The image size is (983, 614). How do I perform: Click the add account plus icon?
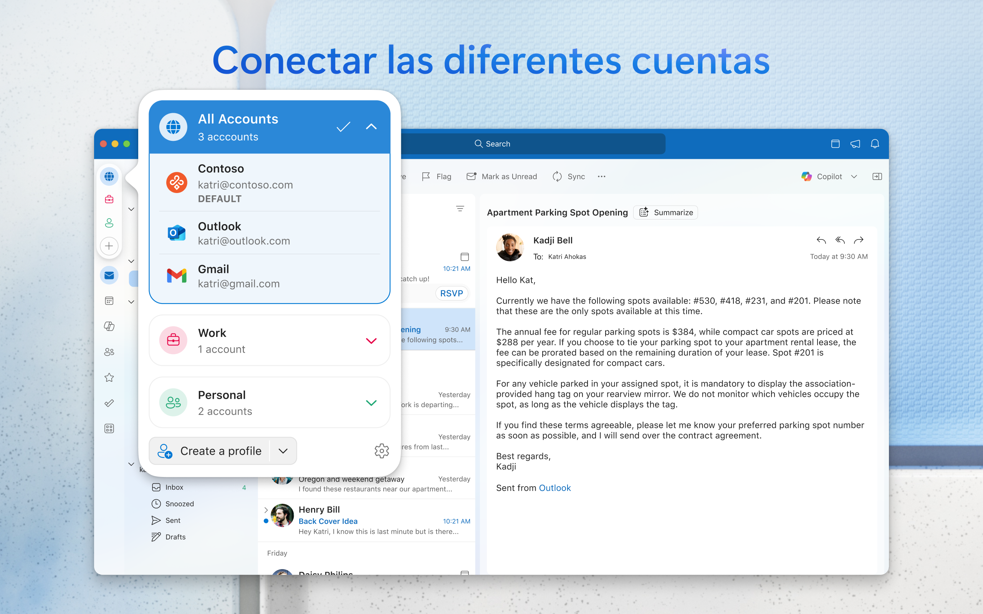(x=109, y=246)
